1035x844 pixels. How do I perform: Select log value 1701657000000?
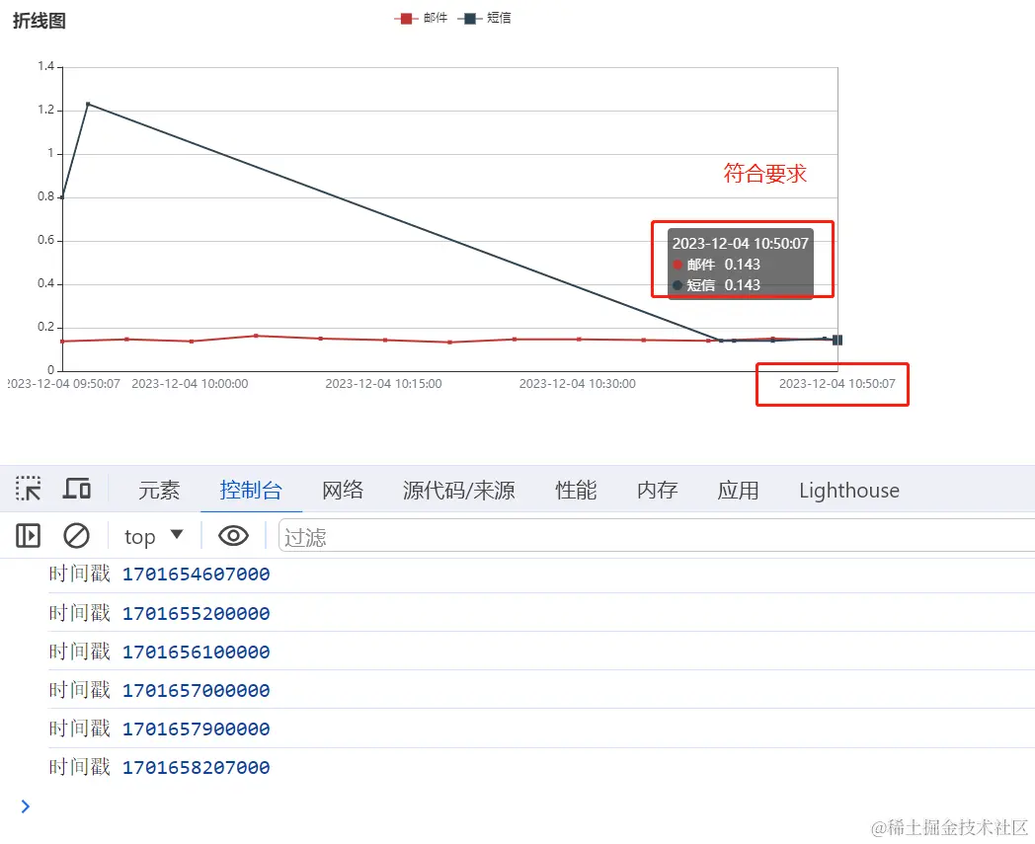[197, 690]
